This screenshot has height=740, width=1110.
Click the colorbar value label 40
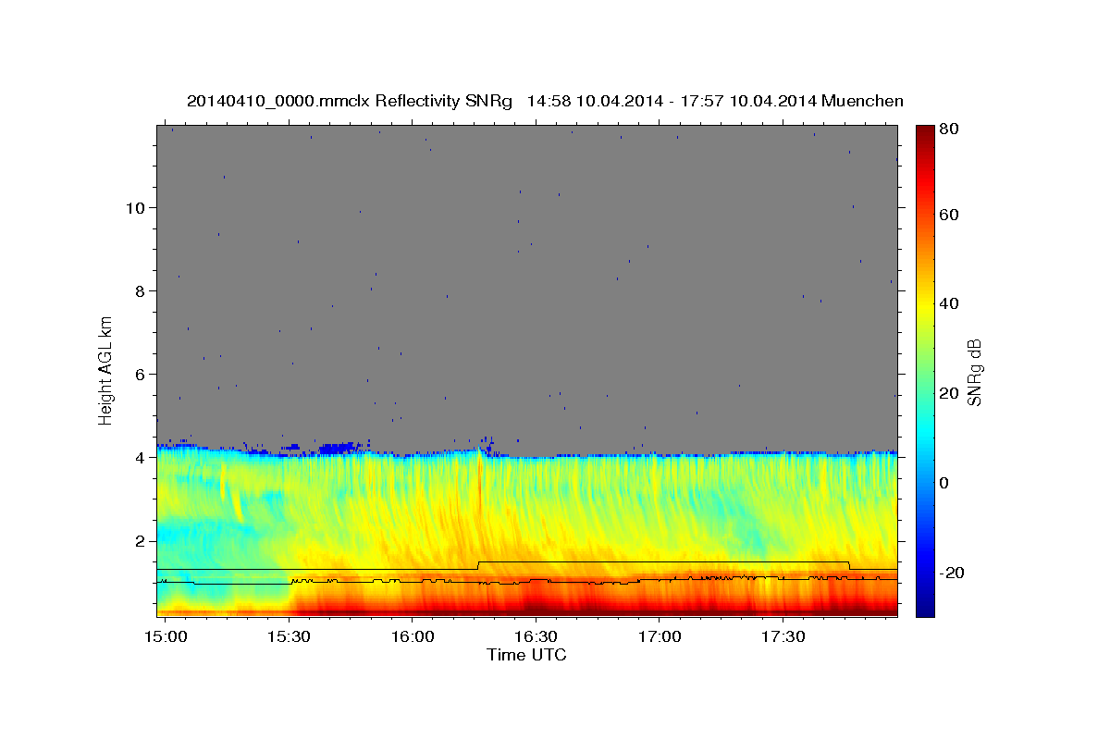coord(948,303)
